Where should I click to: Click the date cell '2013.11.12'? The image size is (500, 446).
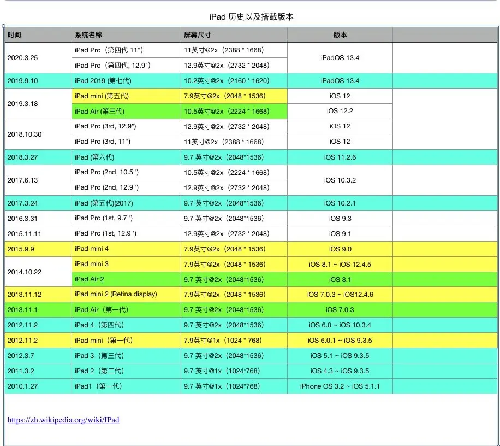(38, 295)
